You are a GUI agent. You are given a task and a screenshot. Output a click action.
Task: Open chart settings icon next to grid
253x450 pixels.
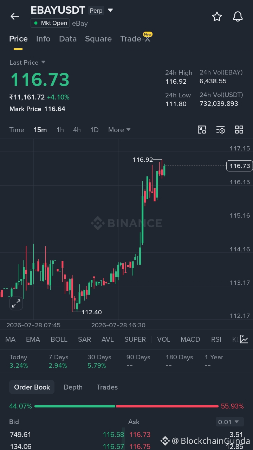220,130
